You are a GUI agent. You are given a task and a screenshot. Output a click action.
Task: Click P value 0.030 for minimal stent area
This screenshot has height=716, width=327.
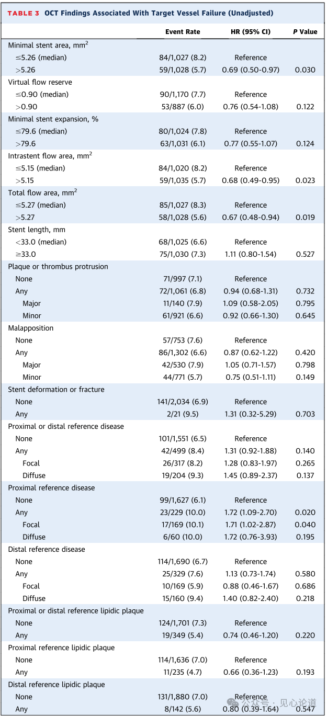(305, 70)
